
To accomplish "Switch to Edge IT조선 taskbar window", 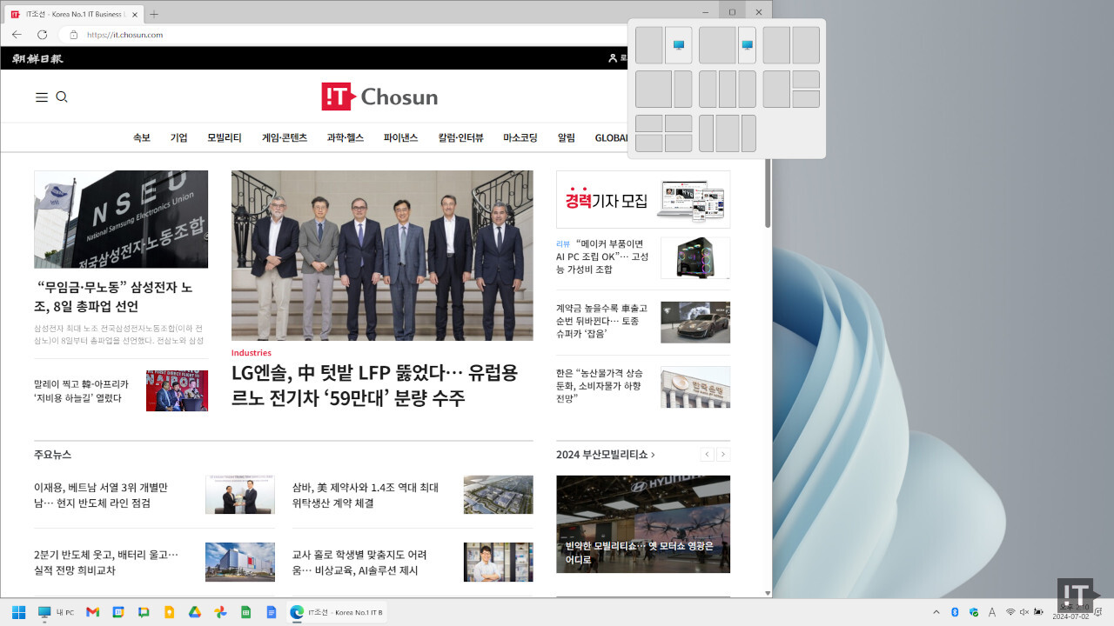I will click(x=337, y=612).
